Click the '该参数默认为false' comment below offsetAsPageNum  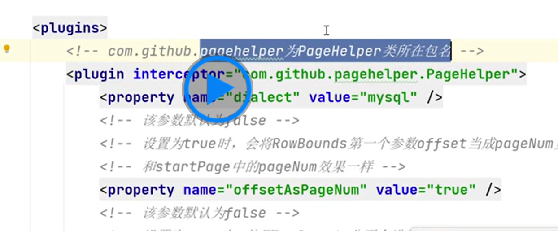point(200,213)
